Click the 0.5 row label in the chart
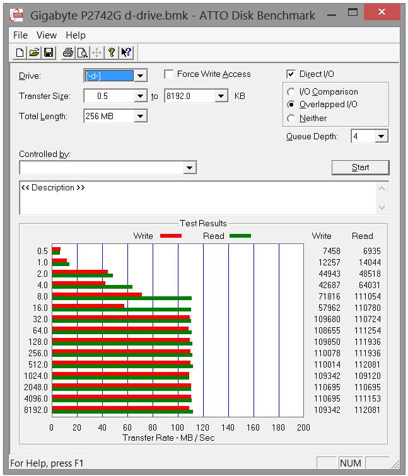Image resolution: width=408 pixels, height=476 pixels. coord(42,251)
